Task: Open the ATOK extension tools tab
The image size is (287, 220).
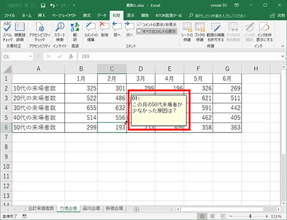Action: click(x=169, y=16)
